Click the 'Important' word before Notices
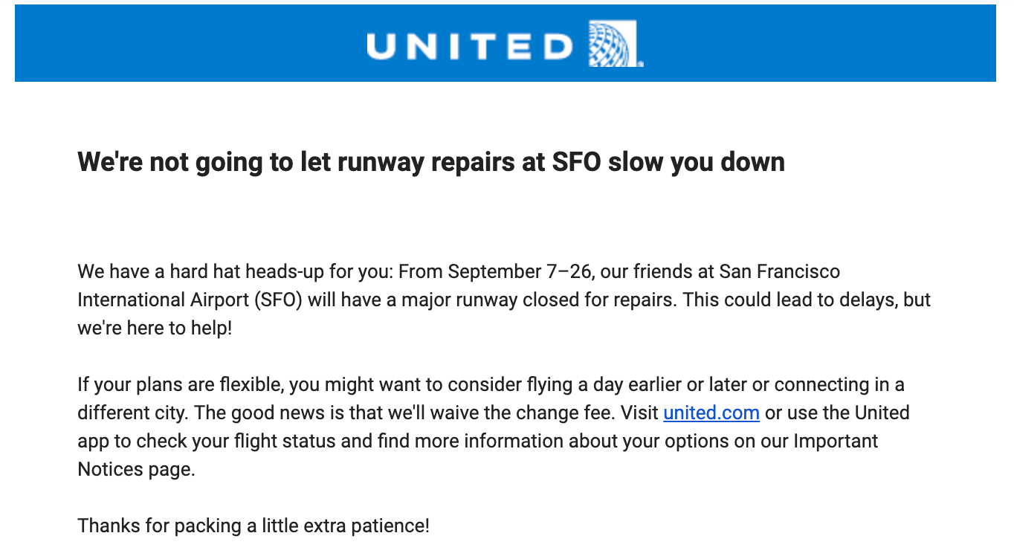This screenshot has height=559, width=1014. pos(836,441)
